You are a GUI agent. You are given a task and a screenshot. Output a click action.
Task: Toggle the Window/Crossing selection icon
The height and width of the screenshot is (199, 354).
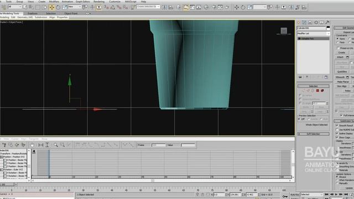coord(44,7)
